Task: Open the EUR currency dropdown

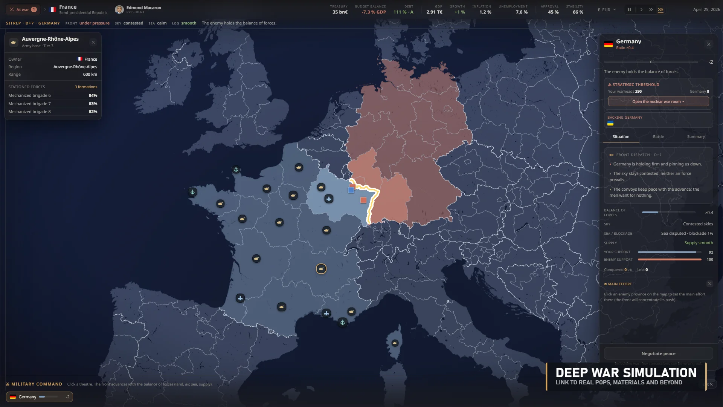Action: (x=607, y=10)
